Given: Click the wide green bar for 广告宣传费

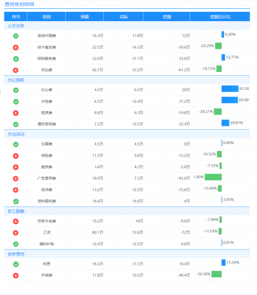Looking at the screenshot, I should click(213, 177).
